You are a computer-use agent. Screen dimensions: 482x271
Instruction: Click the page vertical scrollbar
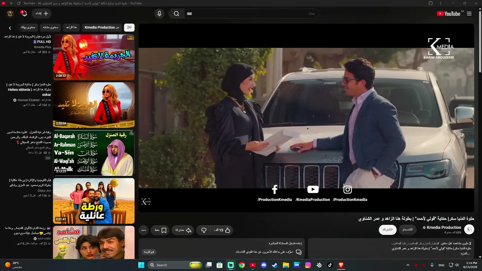[480, 41]
